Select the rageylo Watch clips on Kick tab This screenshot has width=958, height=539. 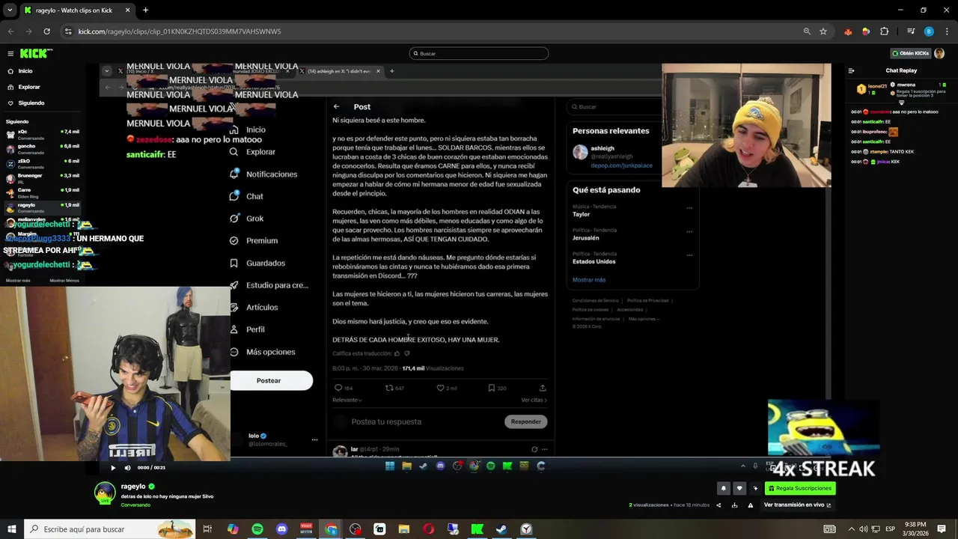[76, 10]
